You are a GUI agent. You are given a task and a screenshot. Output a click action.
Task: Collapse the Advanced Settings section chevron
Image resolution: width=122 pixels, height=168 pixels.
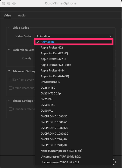(9, 71)
